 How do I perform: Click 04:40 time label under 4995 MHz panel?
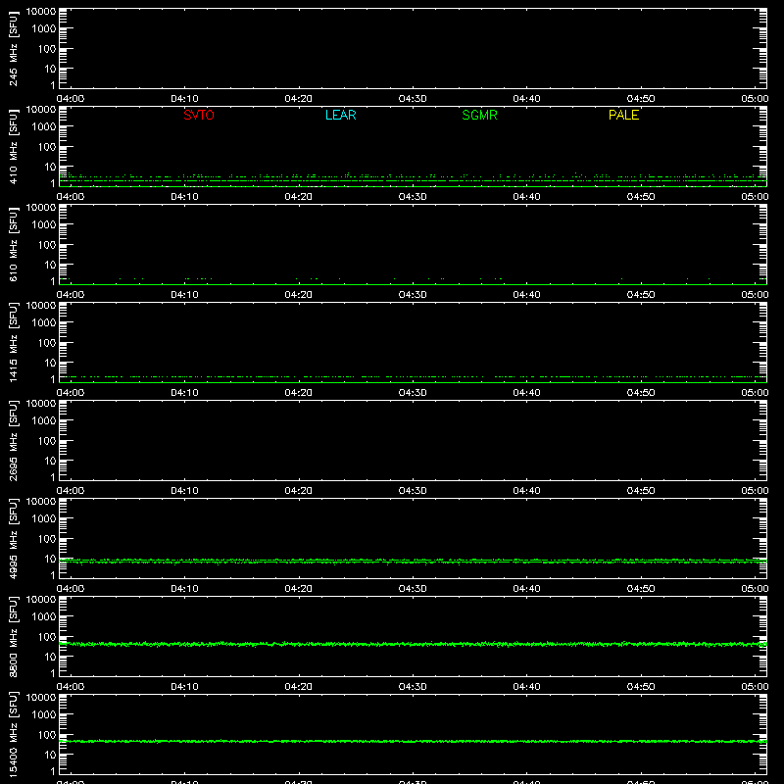(526, 589)
